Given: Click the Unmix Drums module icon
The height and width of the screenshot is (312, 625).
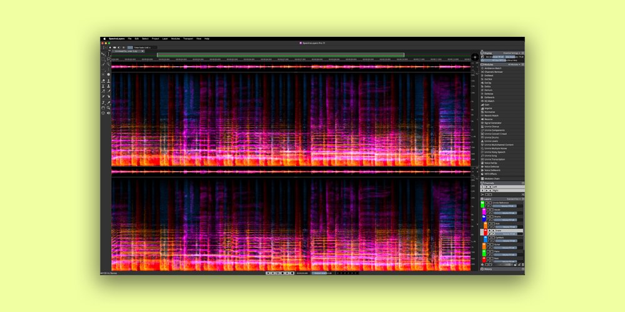Looking at the screenshot, I should 482,137.
